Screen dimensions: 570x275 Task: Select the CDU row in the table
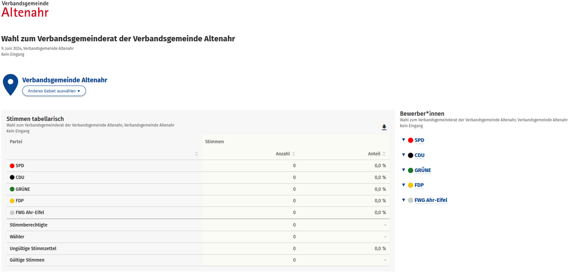pos(198,177)
